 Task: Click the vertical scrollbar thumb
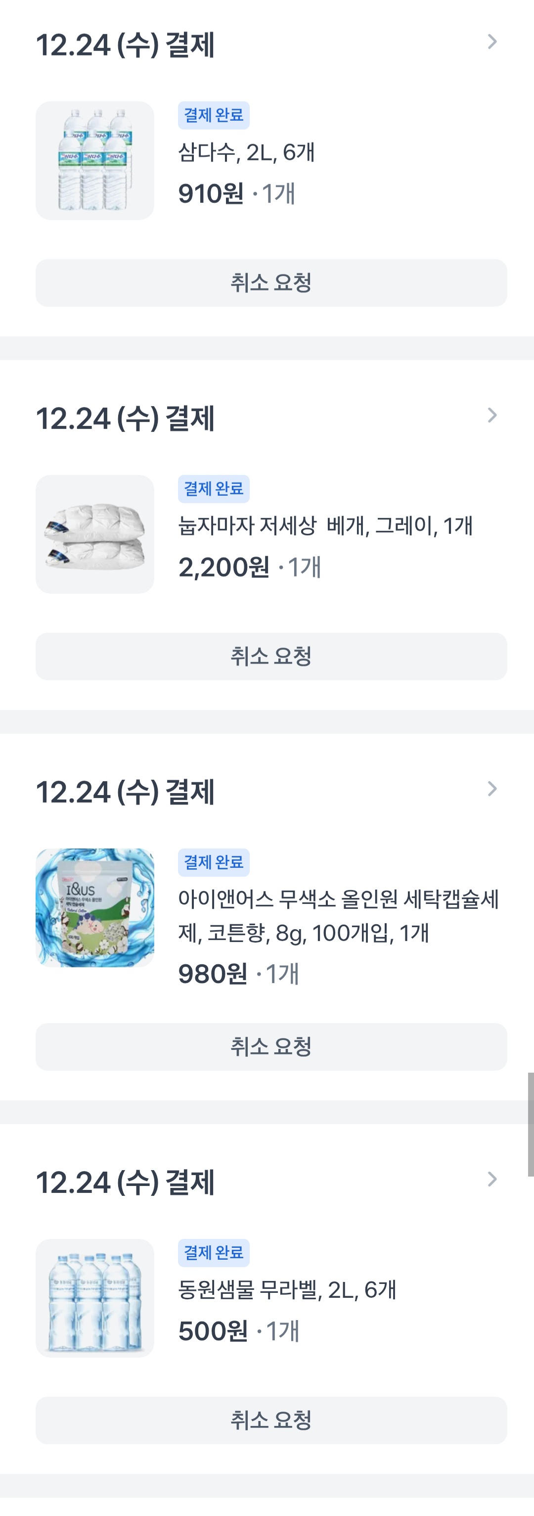[x=531, y=1124]
